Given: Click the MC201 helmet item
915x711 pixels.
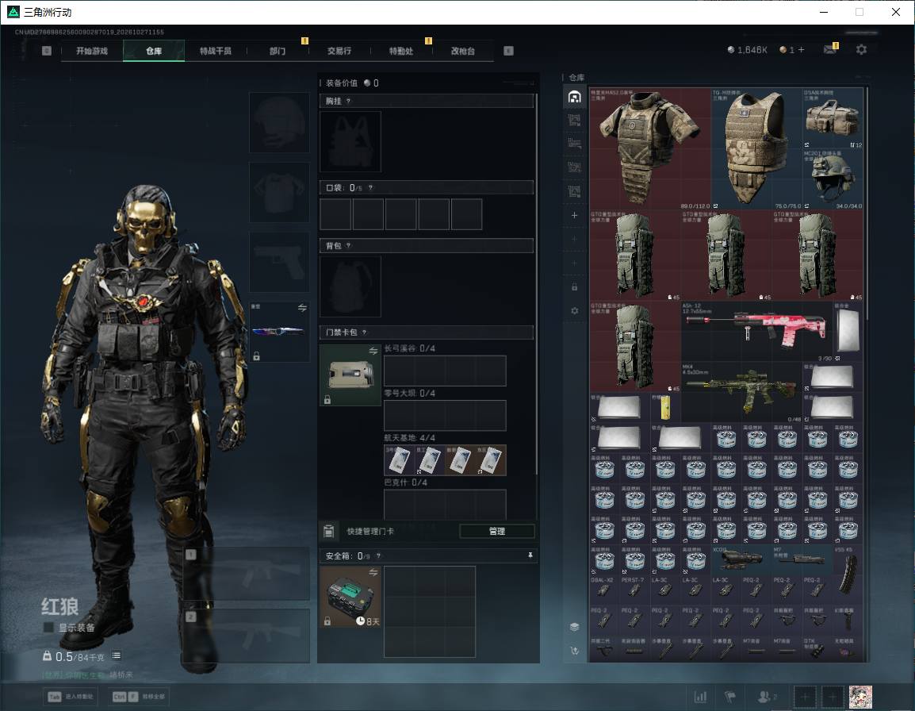Looking at the screenshot, I should coord(833,179).
